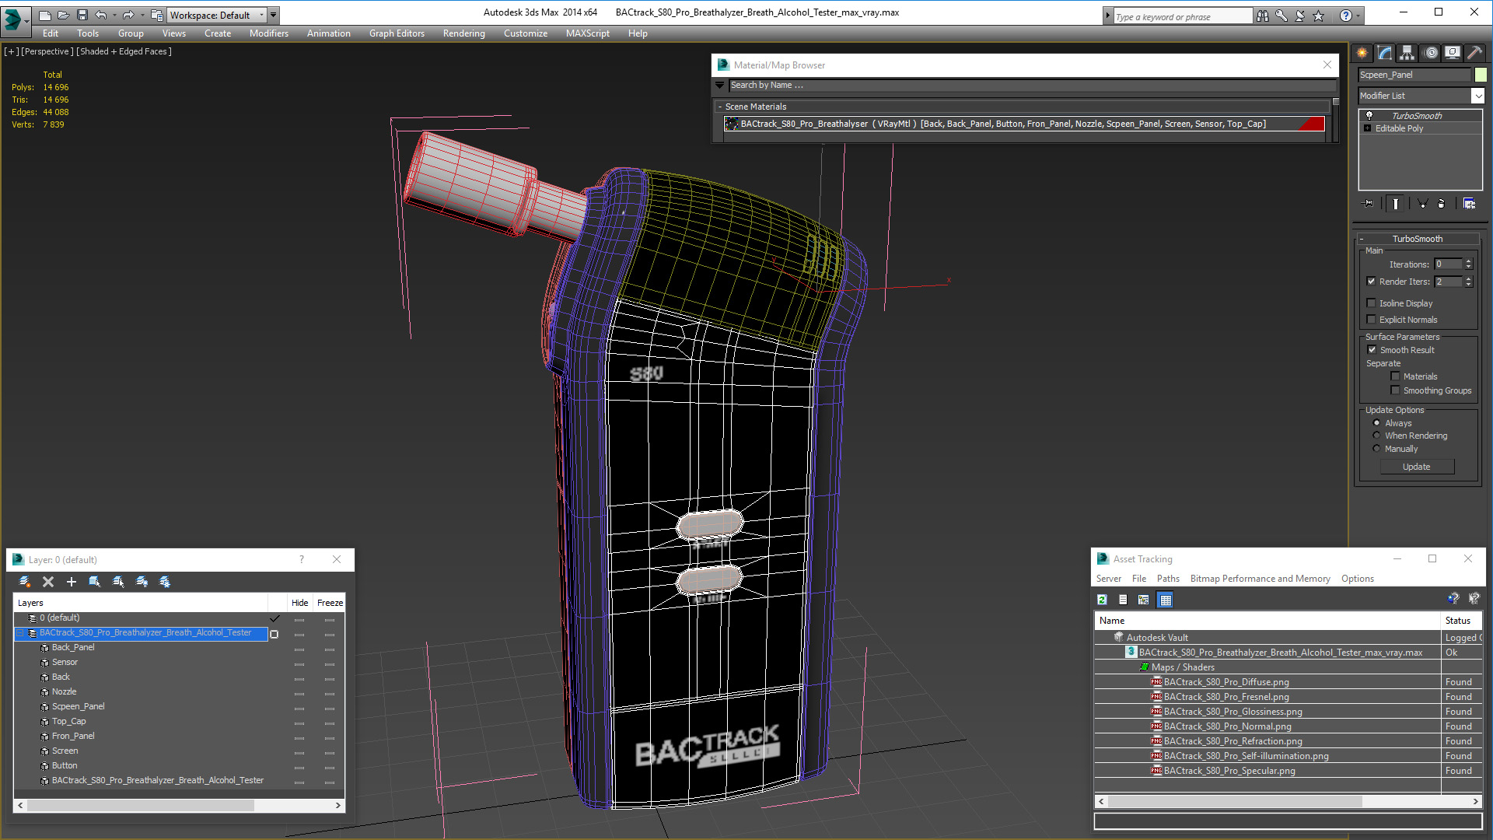
Task: Click the binoculars search icon
Action: pyautogui.click(x=1262, y=16)
